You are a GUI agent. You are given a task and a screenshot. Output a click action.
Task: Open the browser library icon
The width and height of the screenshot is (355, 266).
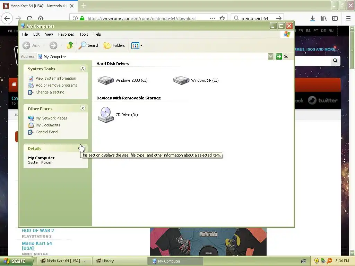coord(324,18)
